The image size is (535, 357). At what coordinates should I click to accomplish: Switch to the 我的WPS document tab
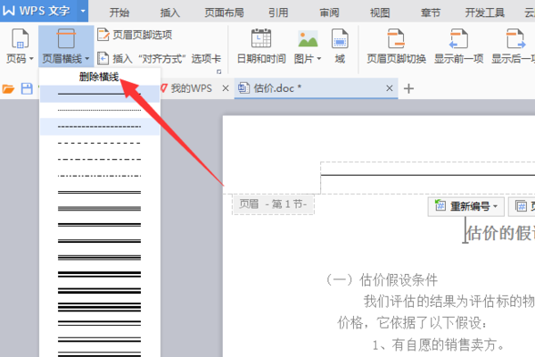click(192, 88)
